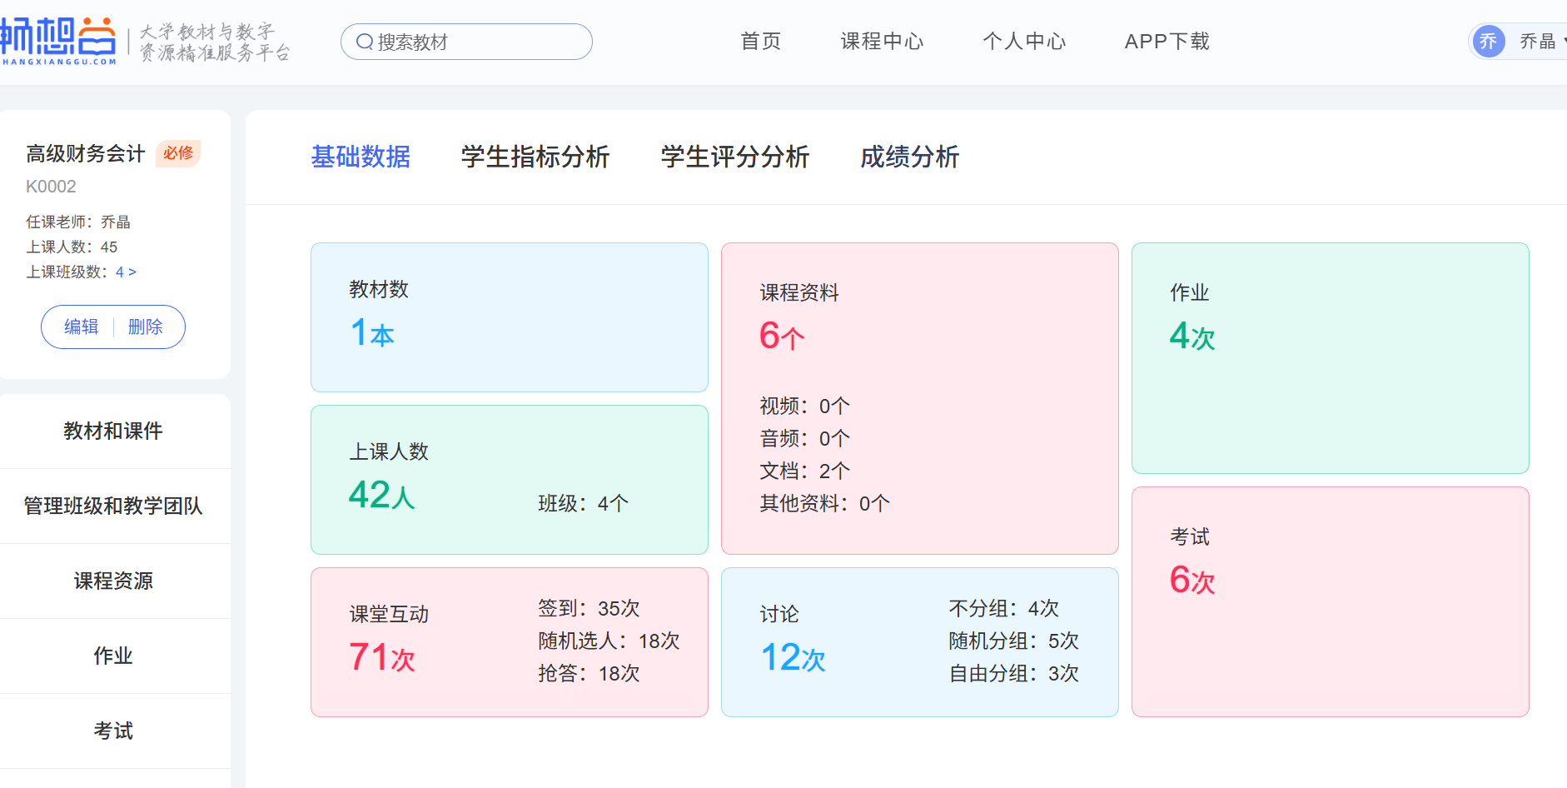Expand the 上课班级数 4 > link
This screenshot has height=788, width=1567.
point(126,272)
